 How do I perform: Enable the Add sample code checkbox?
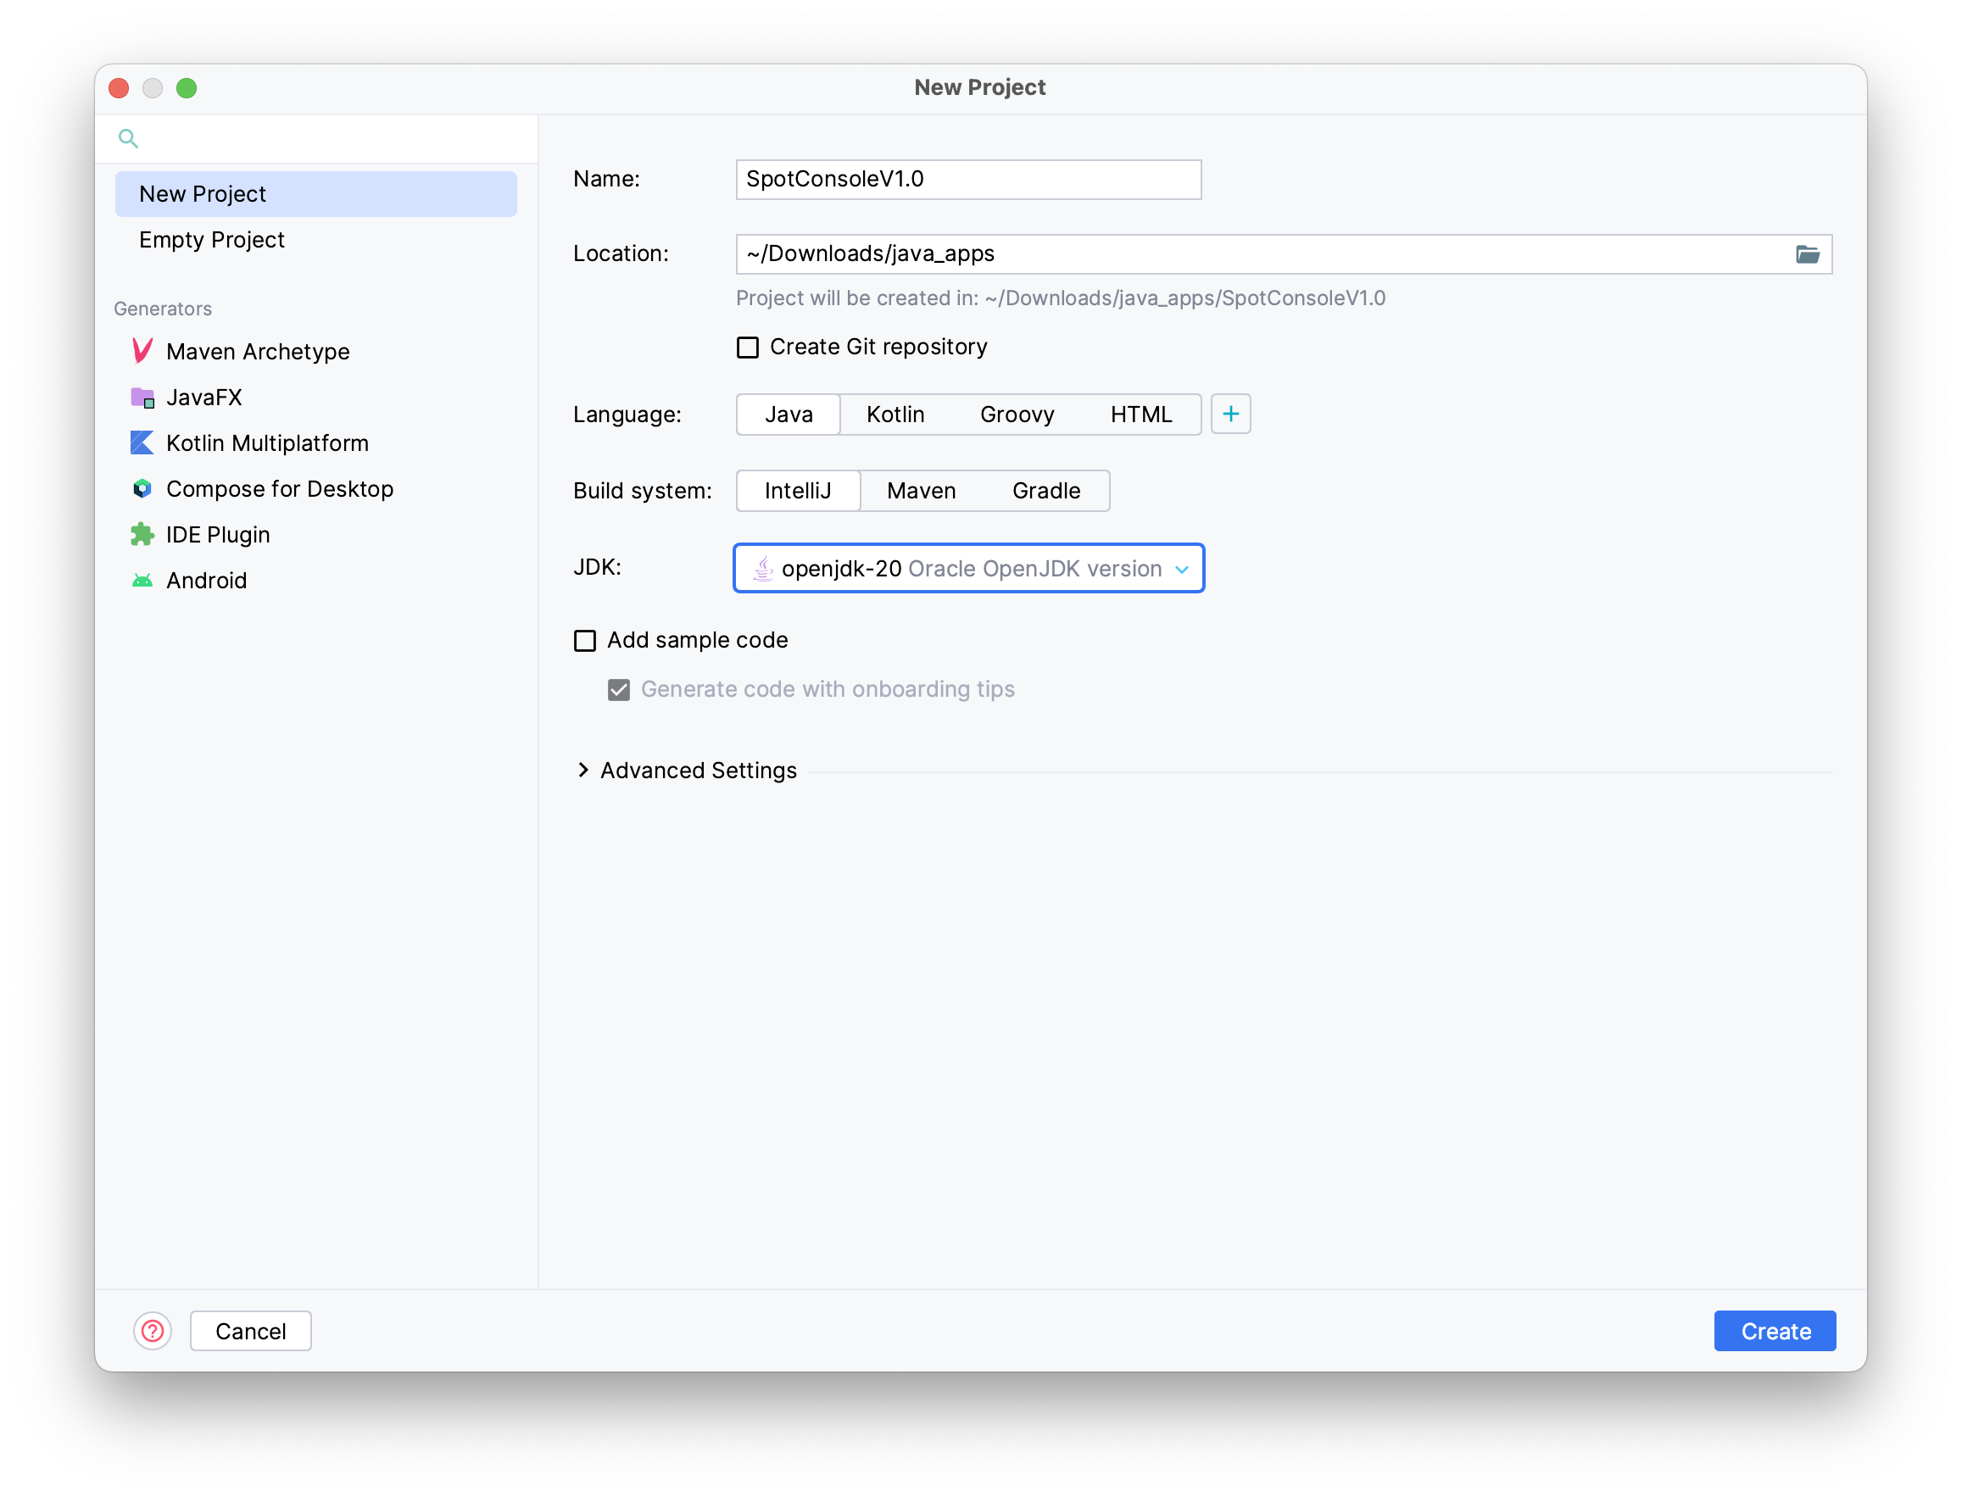[587, 638]
